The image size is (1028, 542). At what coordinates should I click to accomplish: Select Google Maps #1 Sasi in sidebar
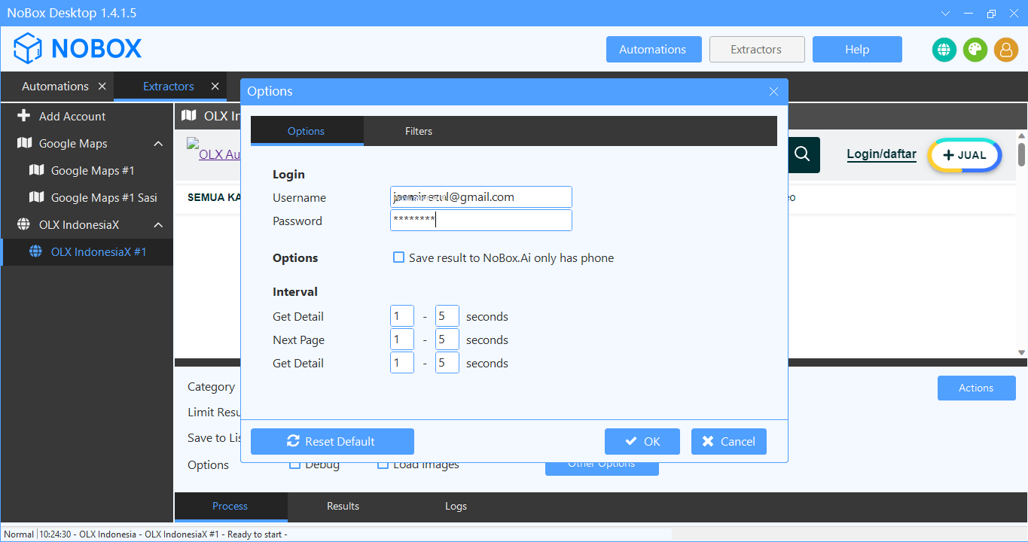click(104, 197)
